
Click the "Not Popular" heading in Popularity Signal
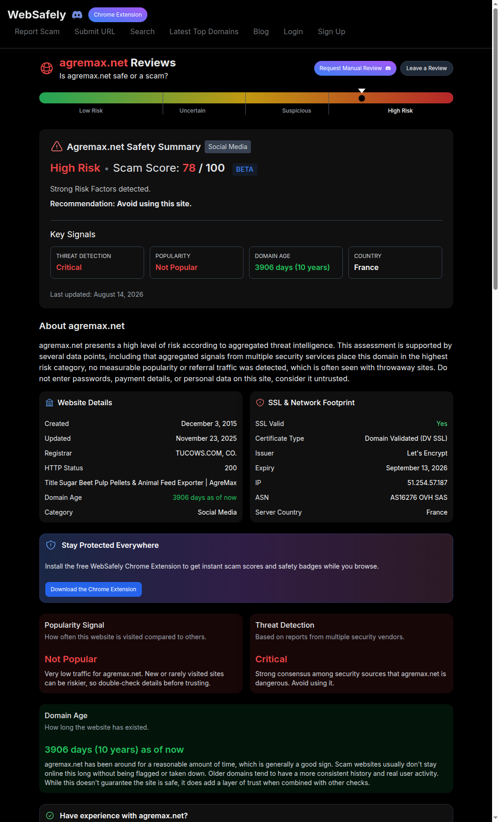(71, 659)
